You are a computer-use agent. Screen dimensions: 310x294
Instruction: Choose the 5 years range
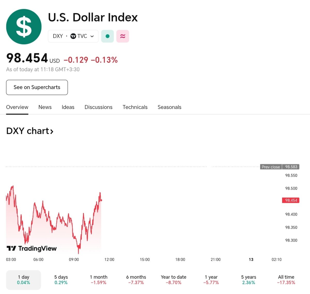click(248, 280)
